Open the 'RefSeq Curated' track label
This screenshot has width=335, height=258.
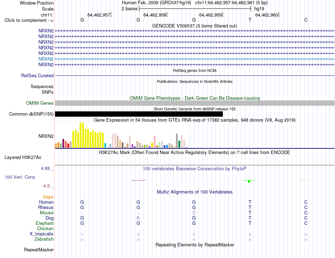(x=37, y=76)
